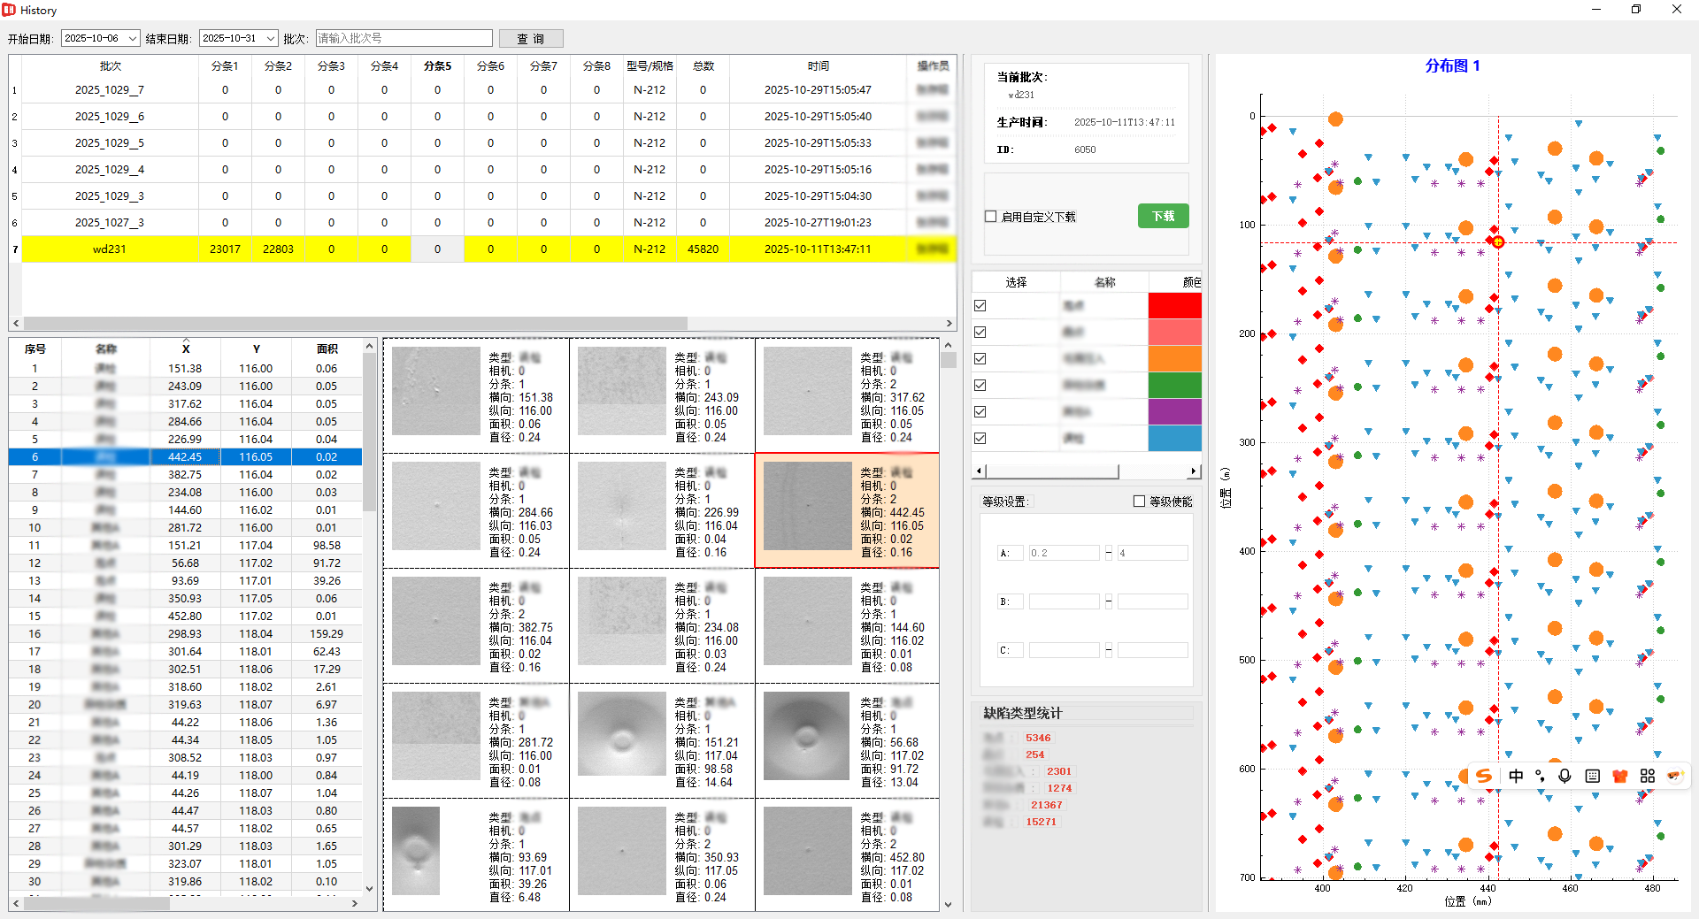
Task: Click the 查询 search button
Action: coord(531,39)
